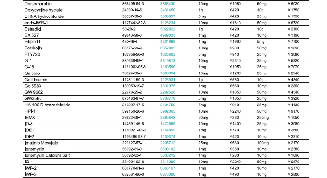This screenshot has width=327, height=178.
Task: Open Gatifloxacin link 1125931
Action: pyautogui.click(x=167, y=80)
